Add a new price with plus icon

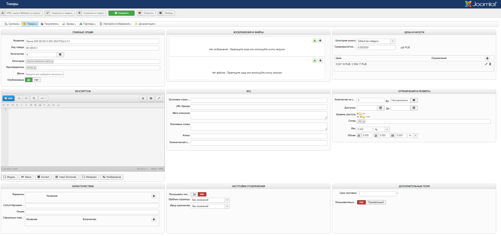click(x=487, y=58)
